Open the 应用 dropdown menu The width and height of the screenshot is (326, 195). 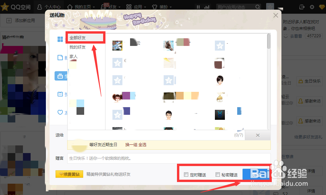click(x=138, y=6)
